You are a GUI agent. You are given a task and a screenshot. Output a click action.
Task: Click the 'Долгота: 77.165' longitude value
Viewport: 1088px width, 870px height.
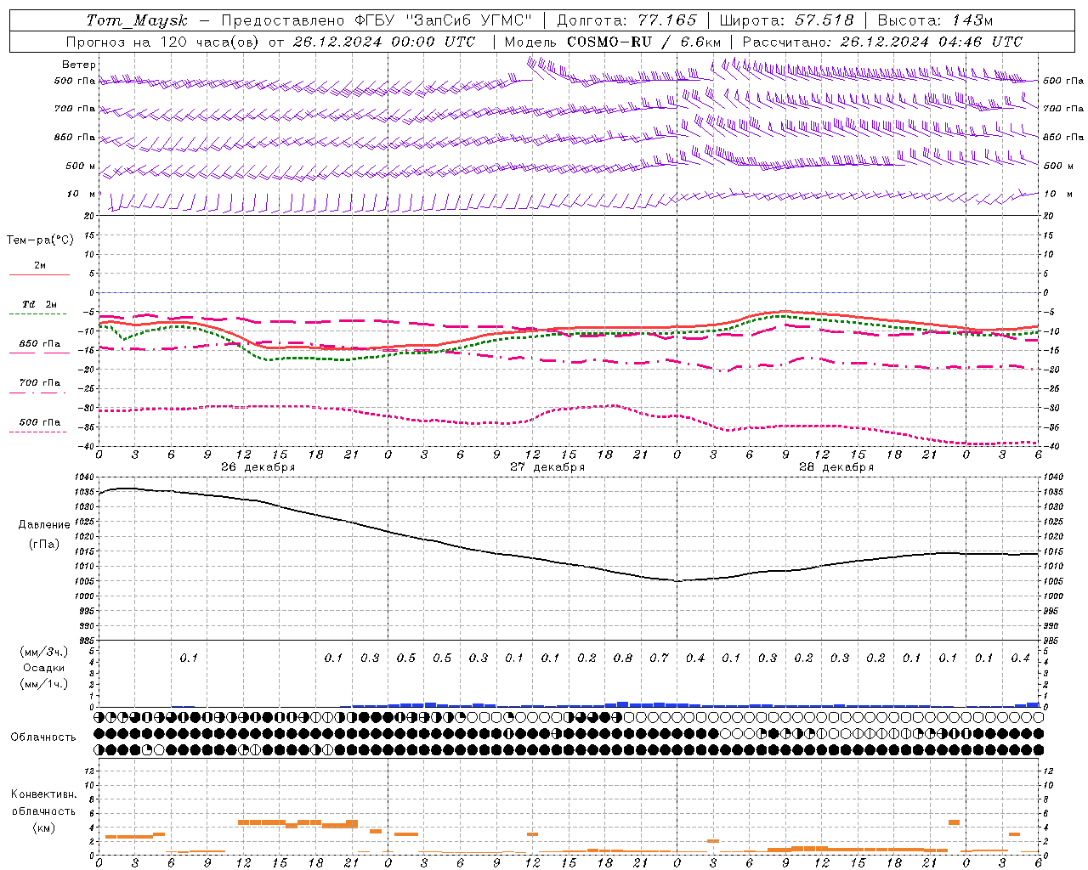click(x=626, y=20)
